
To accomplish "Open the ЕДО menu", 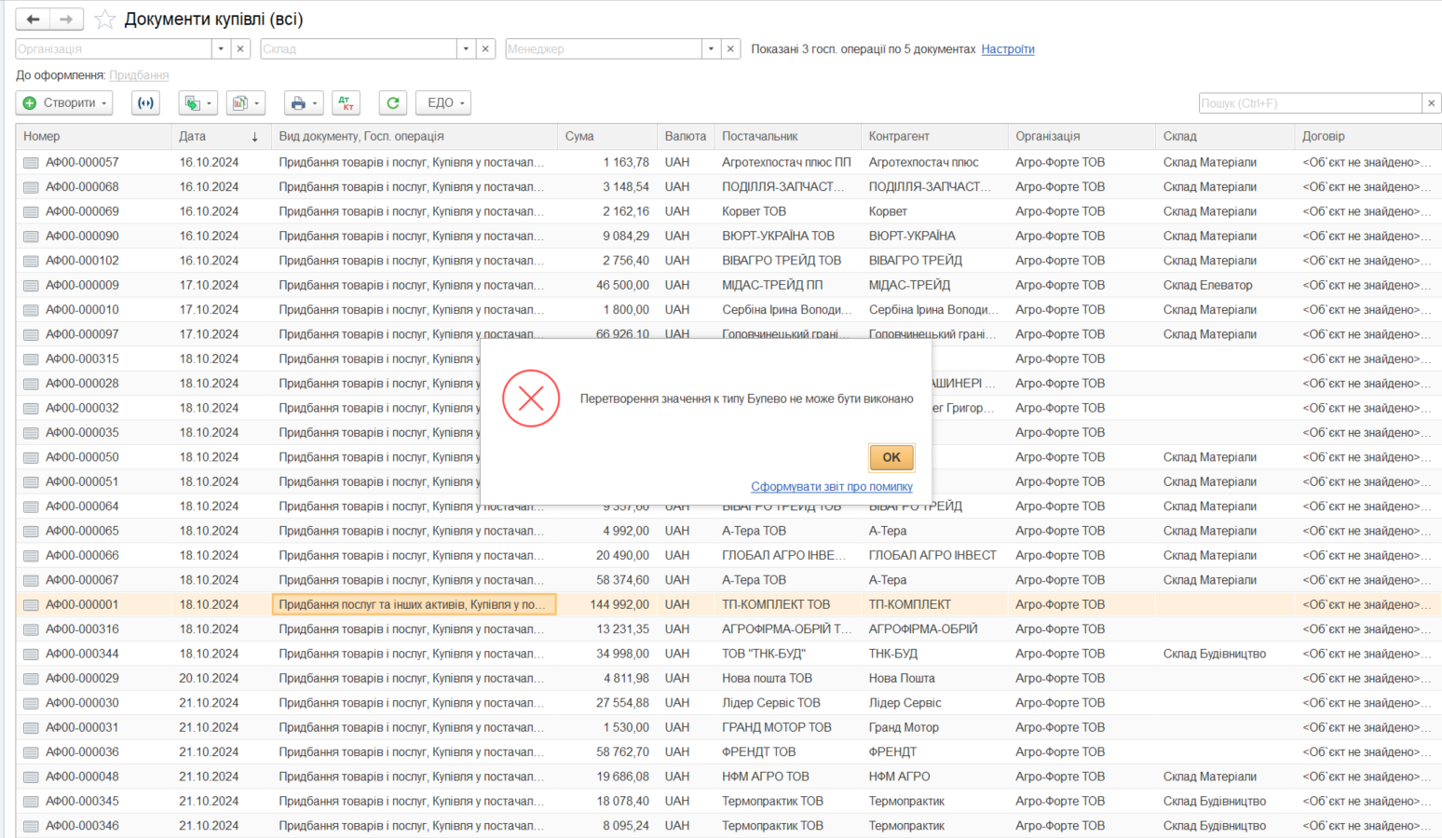I will click(443, 103).
